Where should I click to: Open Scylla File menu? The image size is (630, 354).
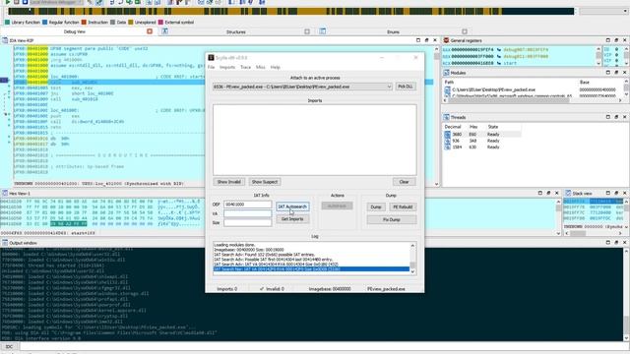point(211,67)
